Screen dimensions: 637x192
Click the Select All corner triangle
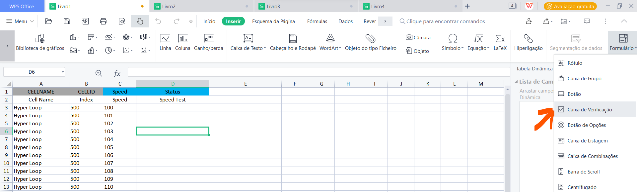click(8, 84)
